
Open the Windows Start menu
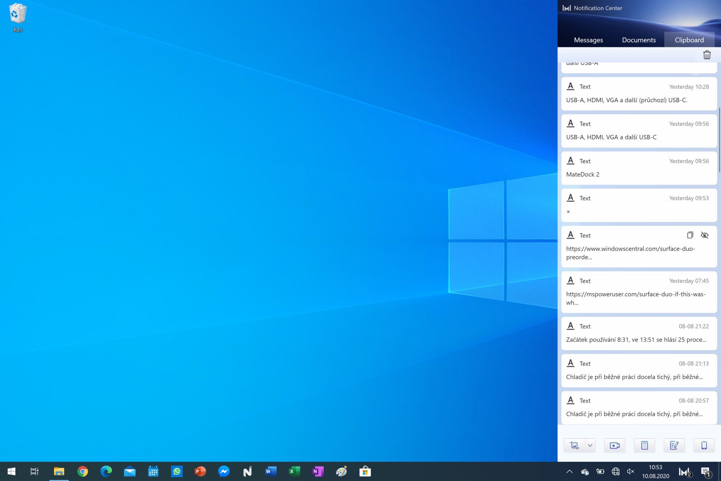click(x=11, y=471)
